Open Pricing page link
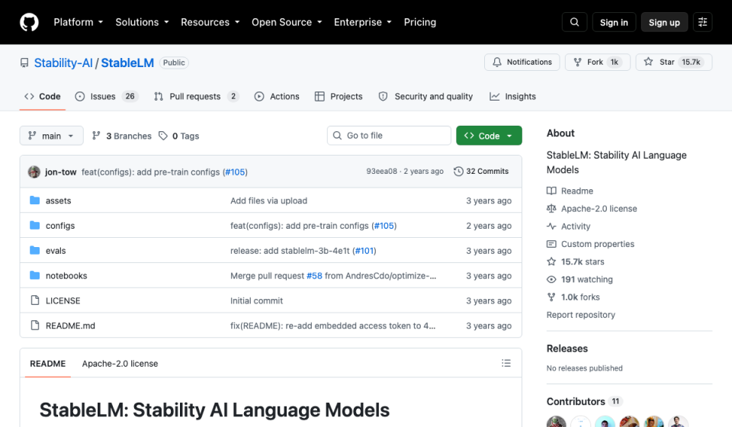The height and width of the screenshot is (427, 732). tap(419, 22)
